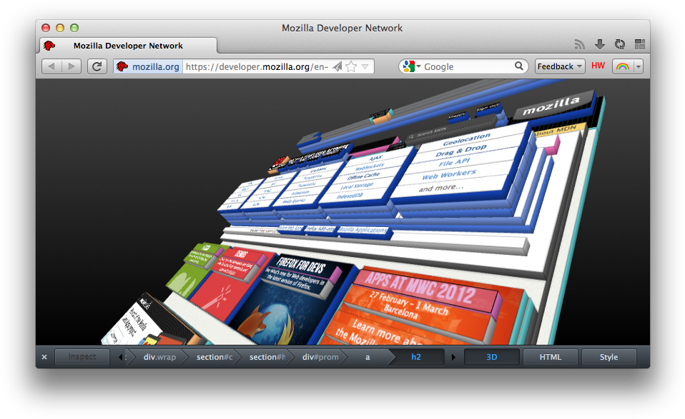
Task: Click the Drag & Drop link
Action: pyautogui.click(x=460, y=151)
